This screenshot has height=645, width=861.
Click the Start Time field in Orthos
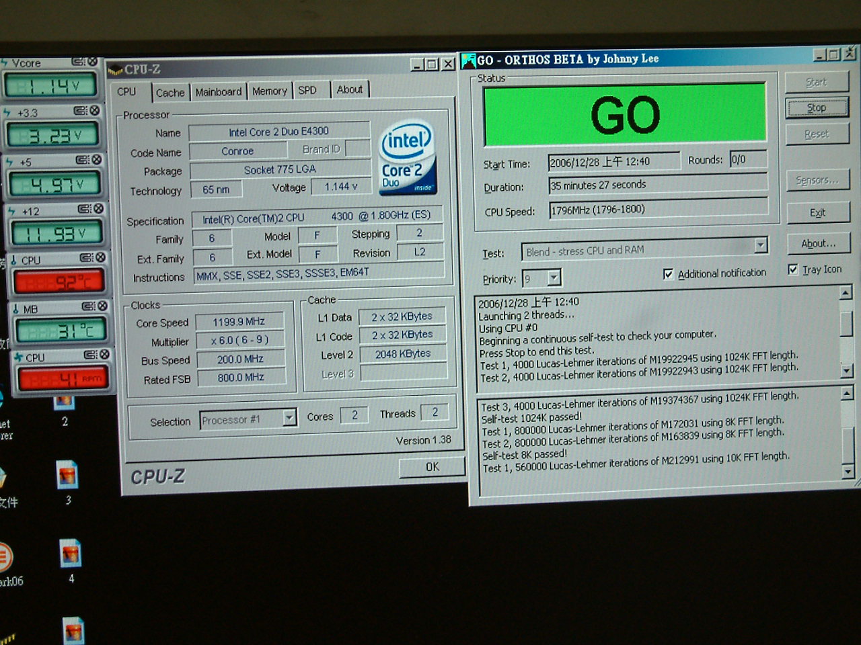coord(613,161)
